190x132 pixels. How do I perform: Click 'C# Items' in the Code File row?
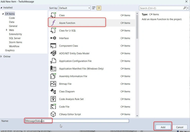125,107
